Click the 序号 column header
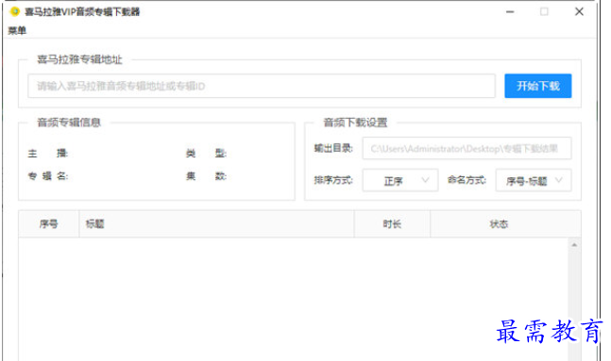 49,223
